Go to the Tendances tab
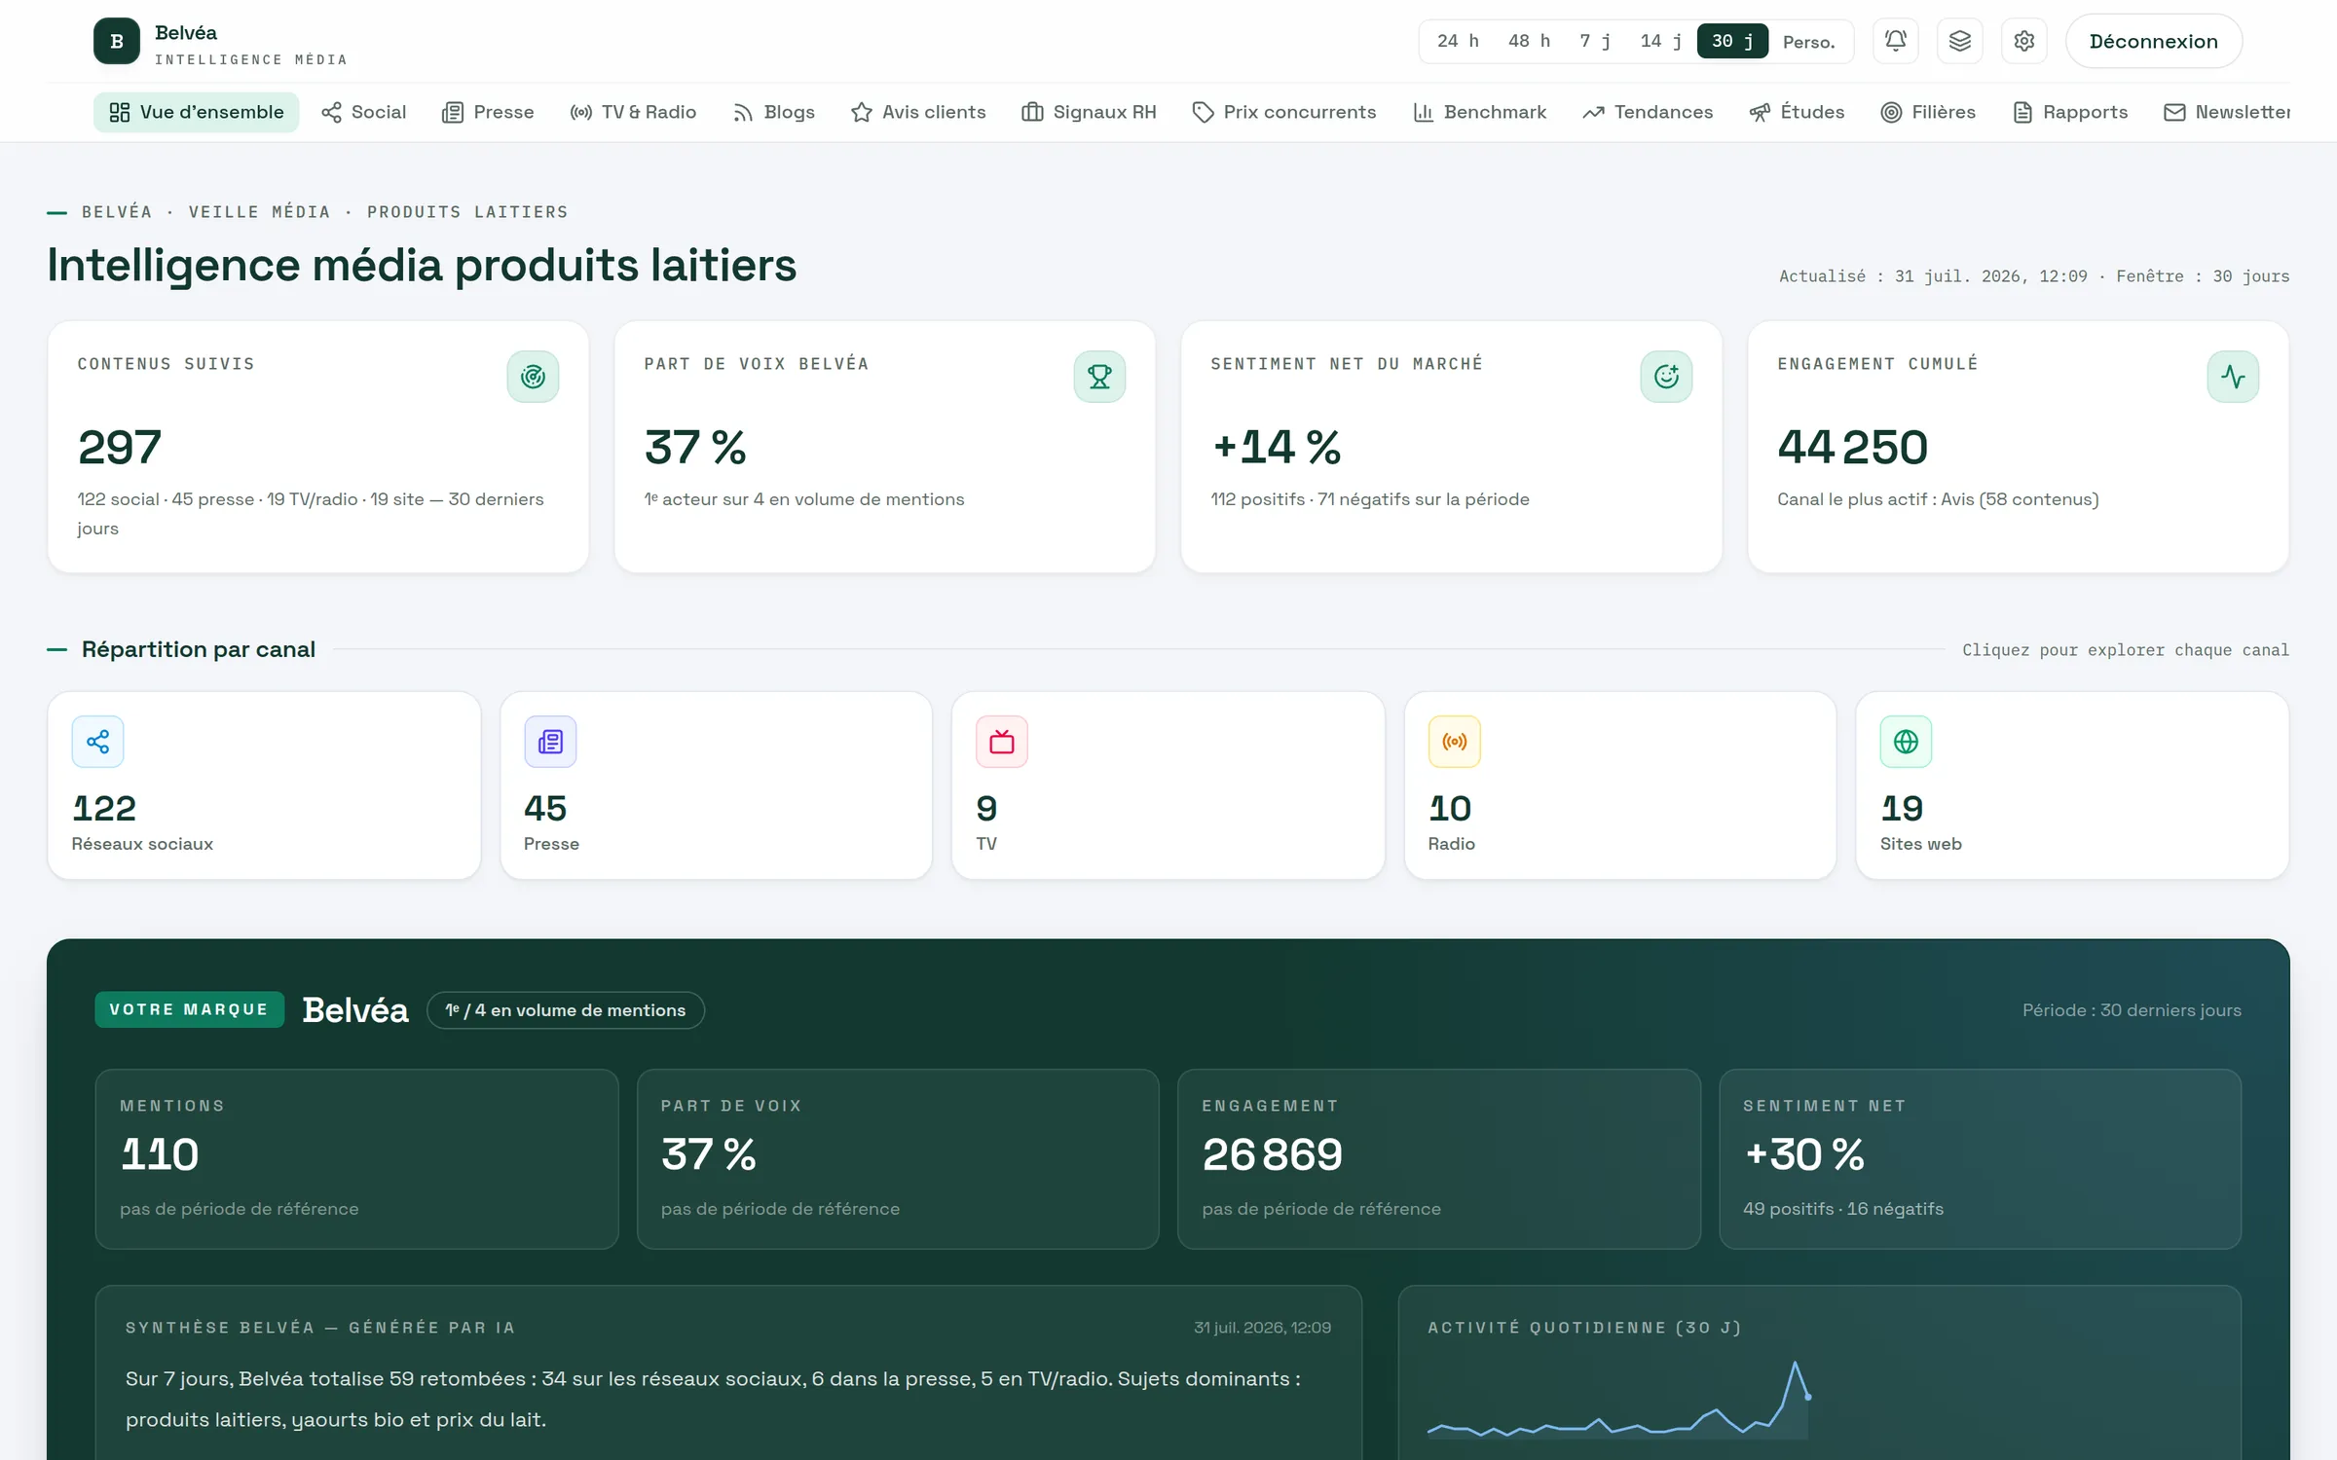 [1648, 112]
